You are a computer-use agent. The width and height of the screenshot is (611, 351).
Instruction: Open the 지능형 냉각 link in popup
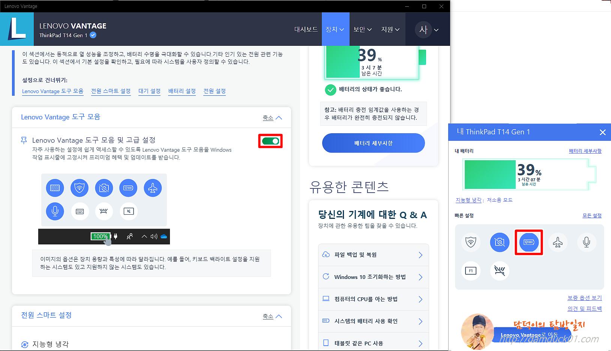tap(468, 200)
